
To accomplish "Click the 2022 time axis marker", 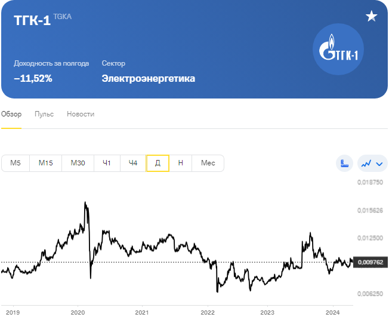I will point(207,312).
